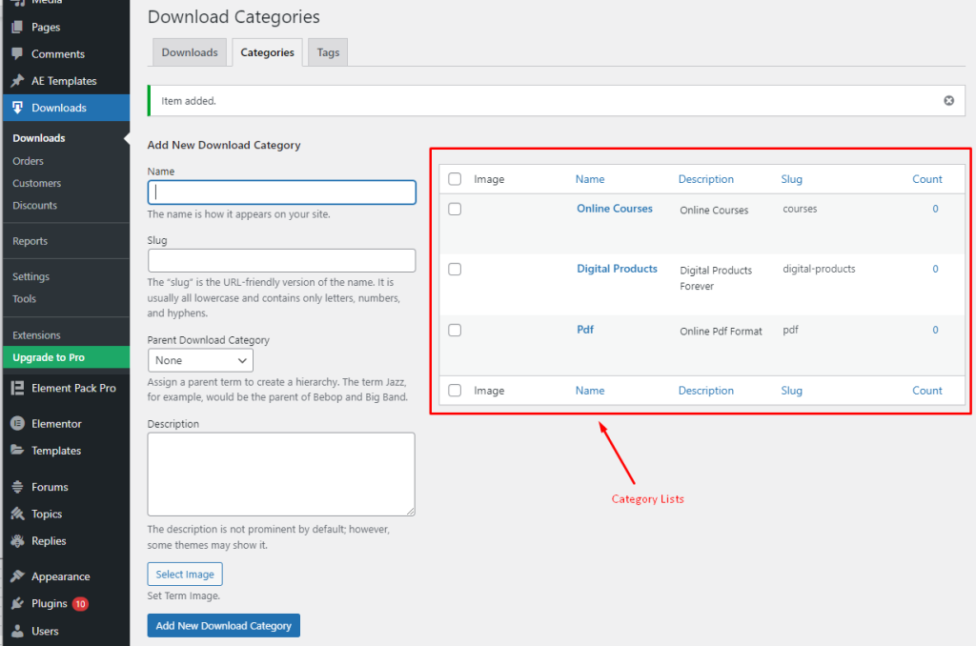This screenshot has height=646, width=976.
Task: Open Elementor via its circle icon
Action: (17, 423)
